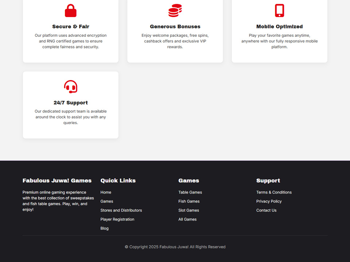Click the red headset support icon
Image resolution: width=350 pixels, height=262 pixels.
click(71, 87)
